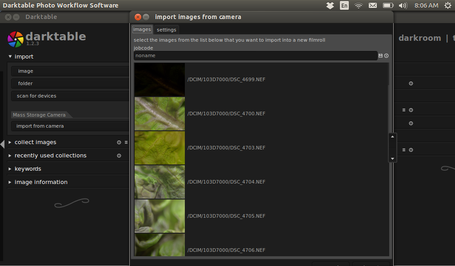
Task: Click reset icon on collect images panel
Action: pyautogui.click(x=119, y=142)
